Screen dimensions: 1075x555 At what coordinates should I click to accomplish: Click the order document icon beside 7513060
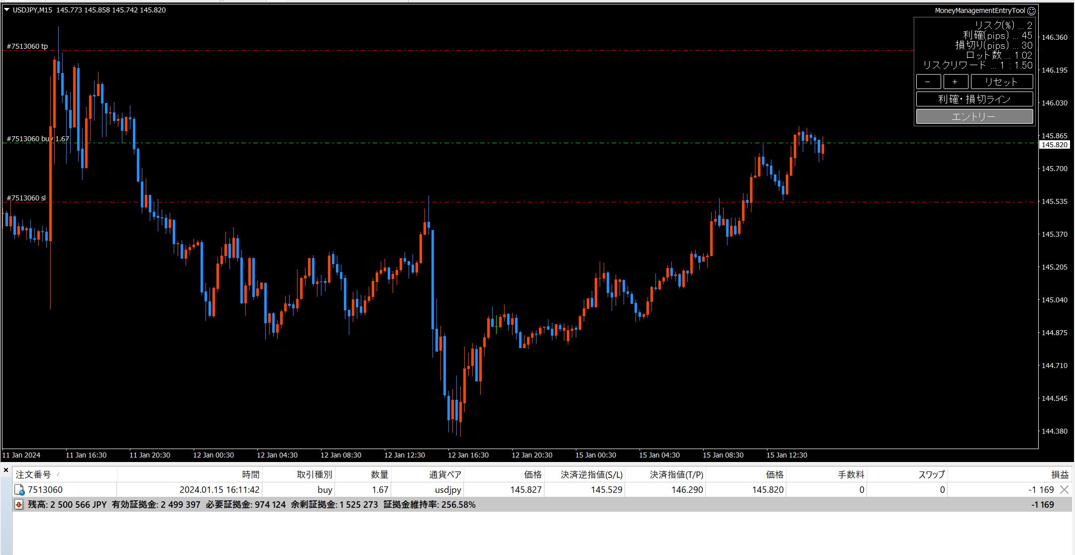(19, 490)
